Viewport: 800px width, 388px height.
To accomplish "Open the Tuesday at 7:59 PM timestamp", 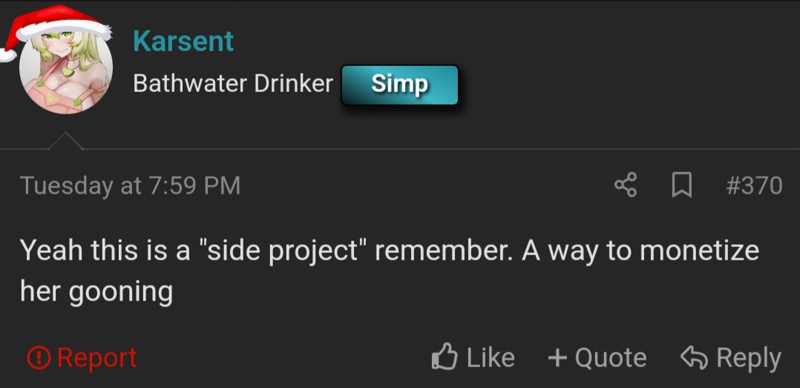I will tap(130, 185).
